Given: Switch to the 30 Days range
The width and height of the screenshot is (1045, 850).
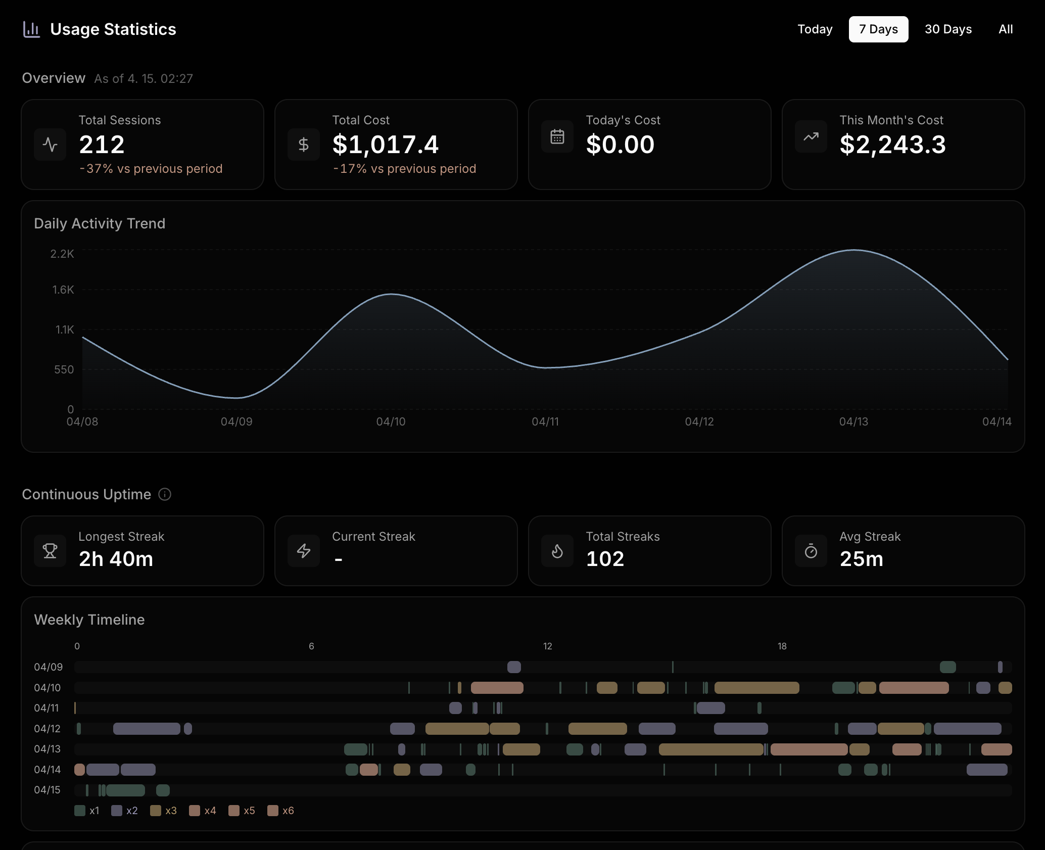Looking at the screenshot, I should coord(948,29).
